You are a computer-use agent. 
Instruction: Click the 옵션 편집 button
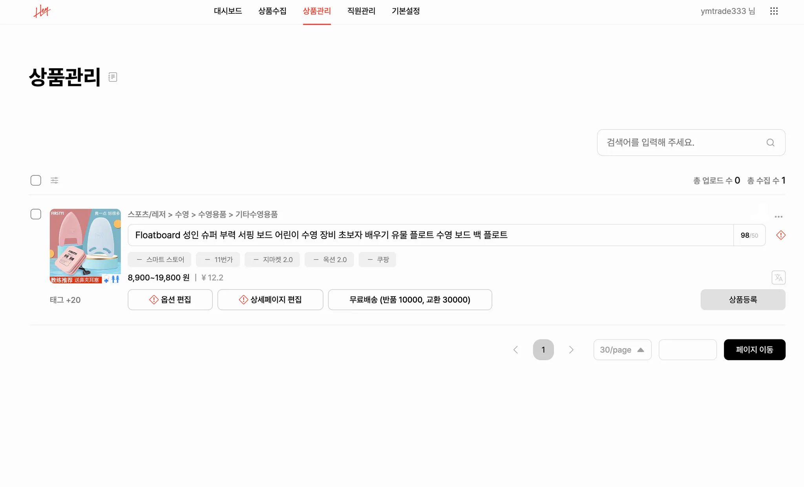pos(170,299)
